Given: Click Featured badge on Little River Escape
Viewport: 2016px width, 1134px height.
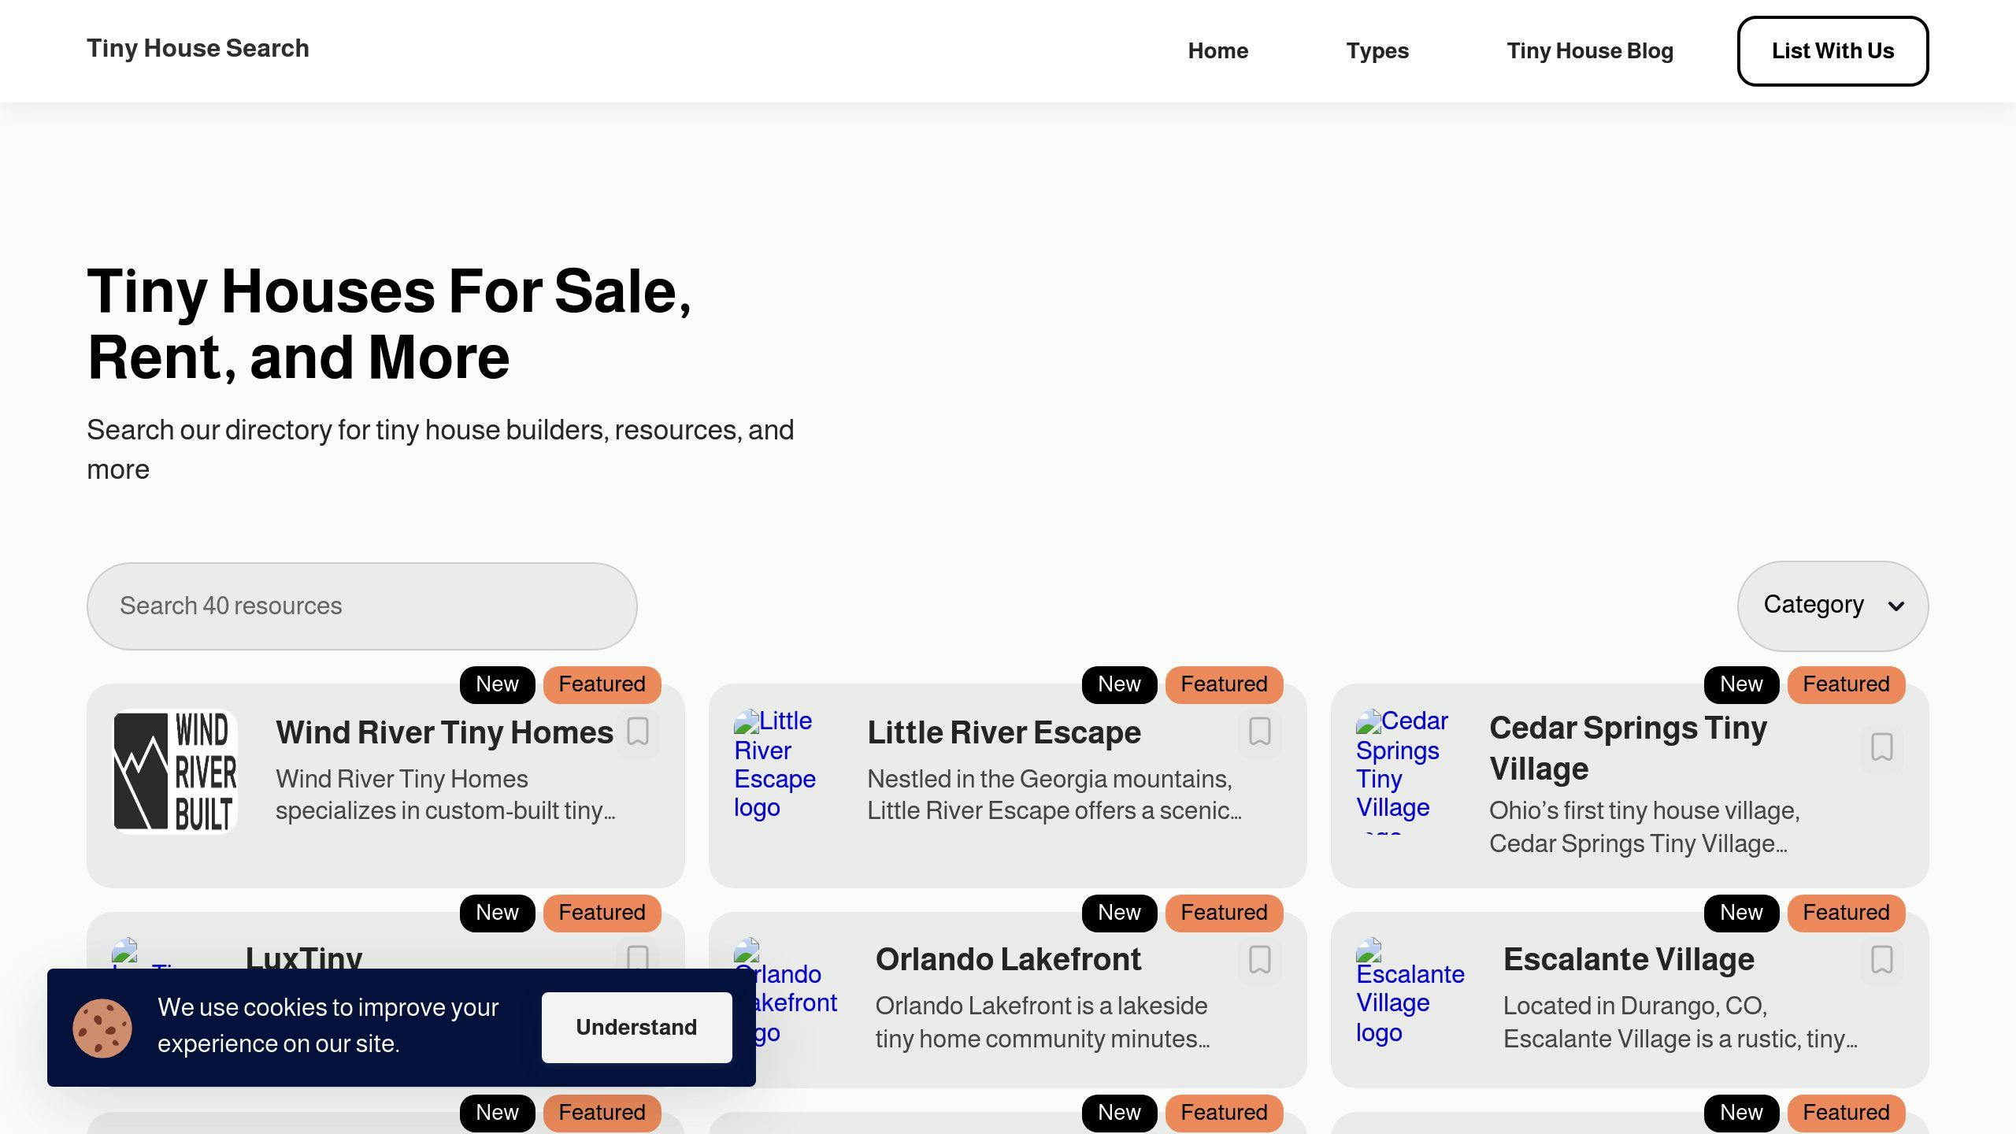Looking at the screenshot, I should [x=1224, y=684].
